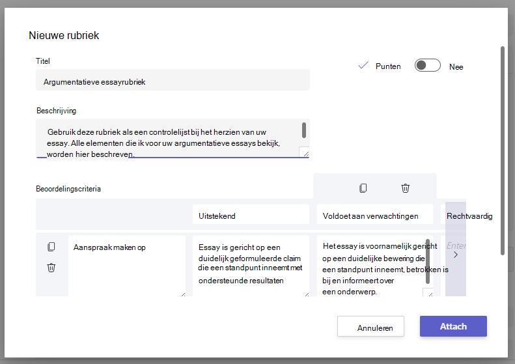Edit the Beschrijving text area
This screenshot has width=515, height=364.
point(173,138)
